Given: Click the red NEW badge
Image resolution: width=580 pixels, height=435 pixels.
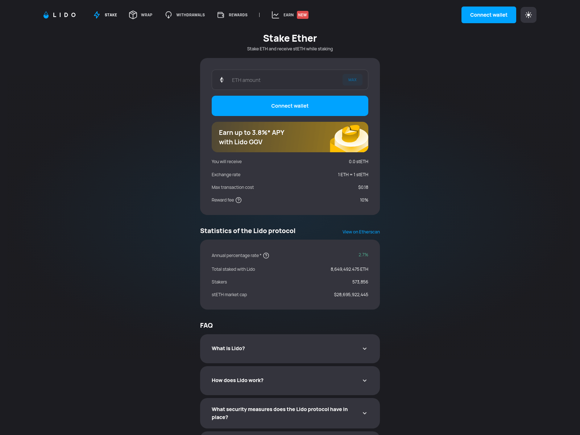Looking at the screenshot, I should pyautogui.click(x=303, y=15).
